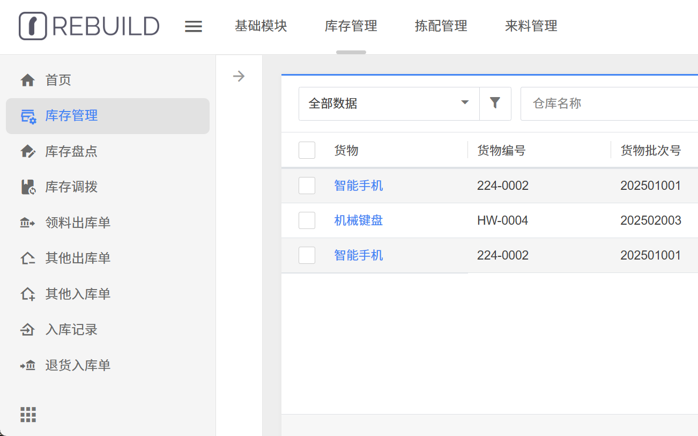The height and width of the screenshot is (436, 698).
Task: Check the first 智能手机 row checkbox
Action: coord(307,186)
